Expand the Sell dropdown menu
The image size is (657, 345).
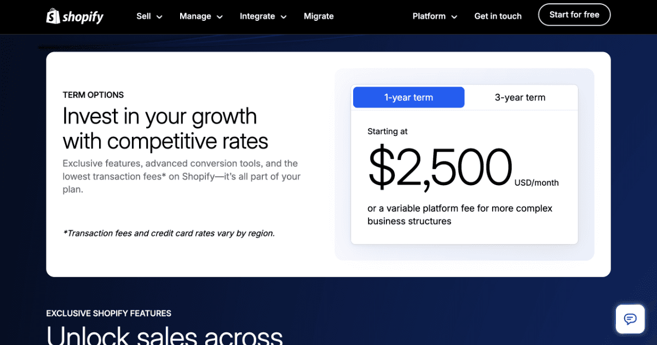click(x=149, y=16)
